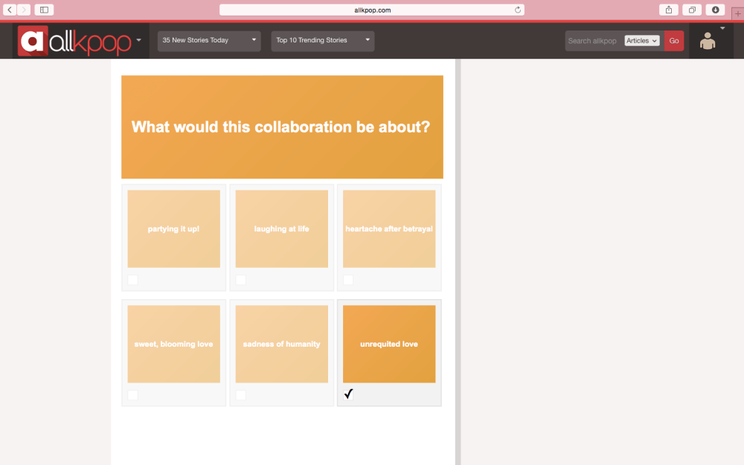Click the allkpop logo icon
Screen dimensions: 744x465
coord(32,41)
